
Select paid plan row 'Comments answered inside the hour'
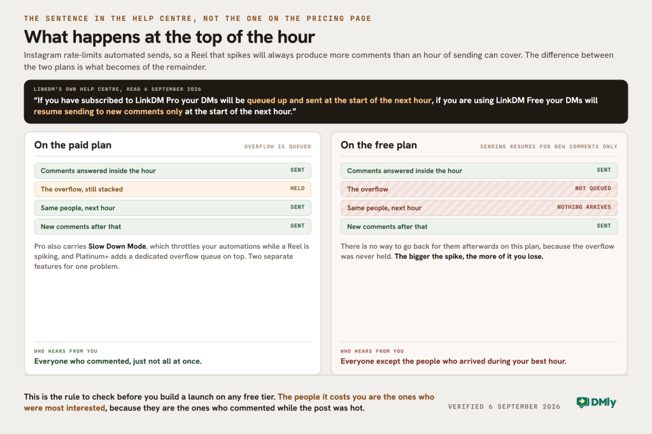pos(173,170)
